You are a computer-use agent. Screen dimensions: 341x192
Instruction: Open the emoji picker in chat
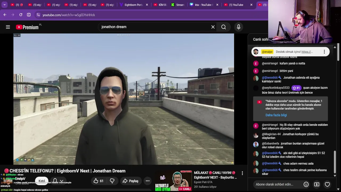306,184
